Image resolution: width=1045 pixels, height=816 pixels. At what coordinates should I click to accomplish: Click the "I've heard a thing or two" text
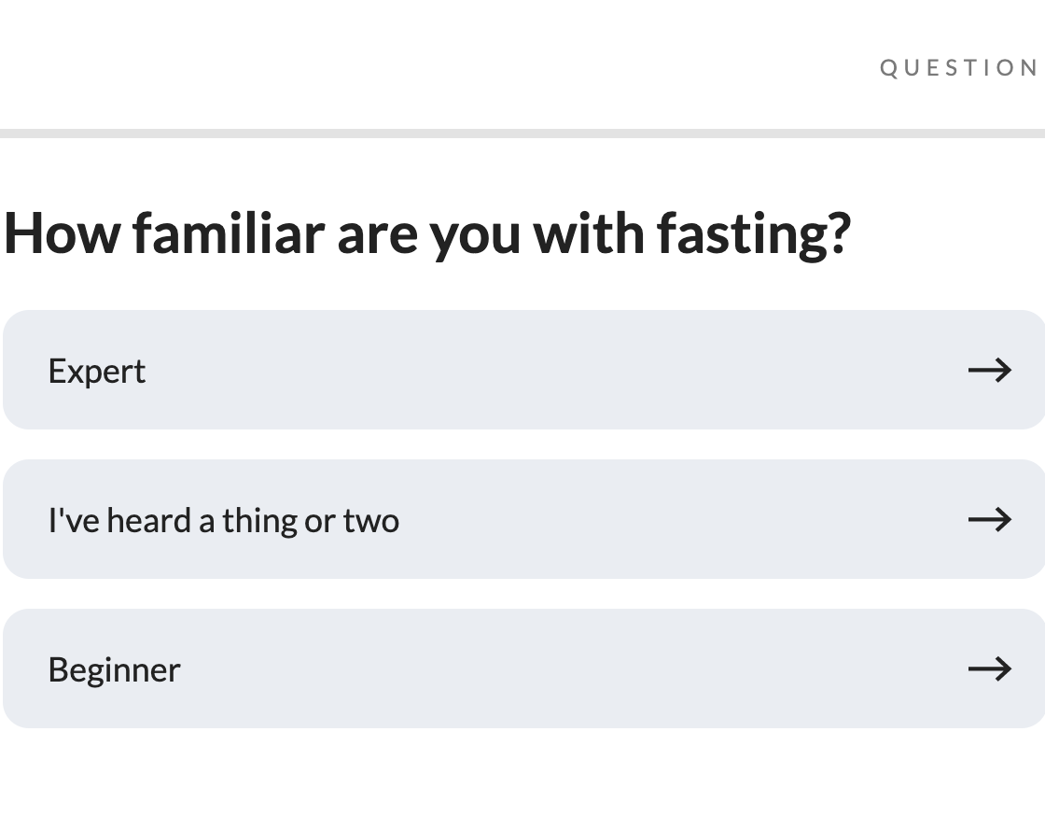coord(224,520)
